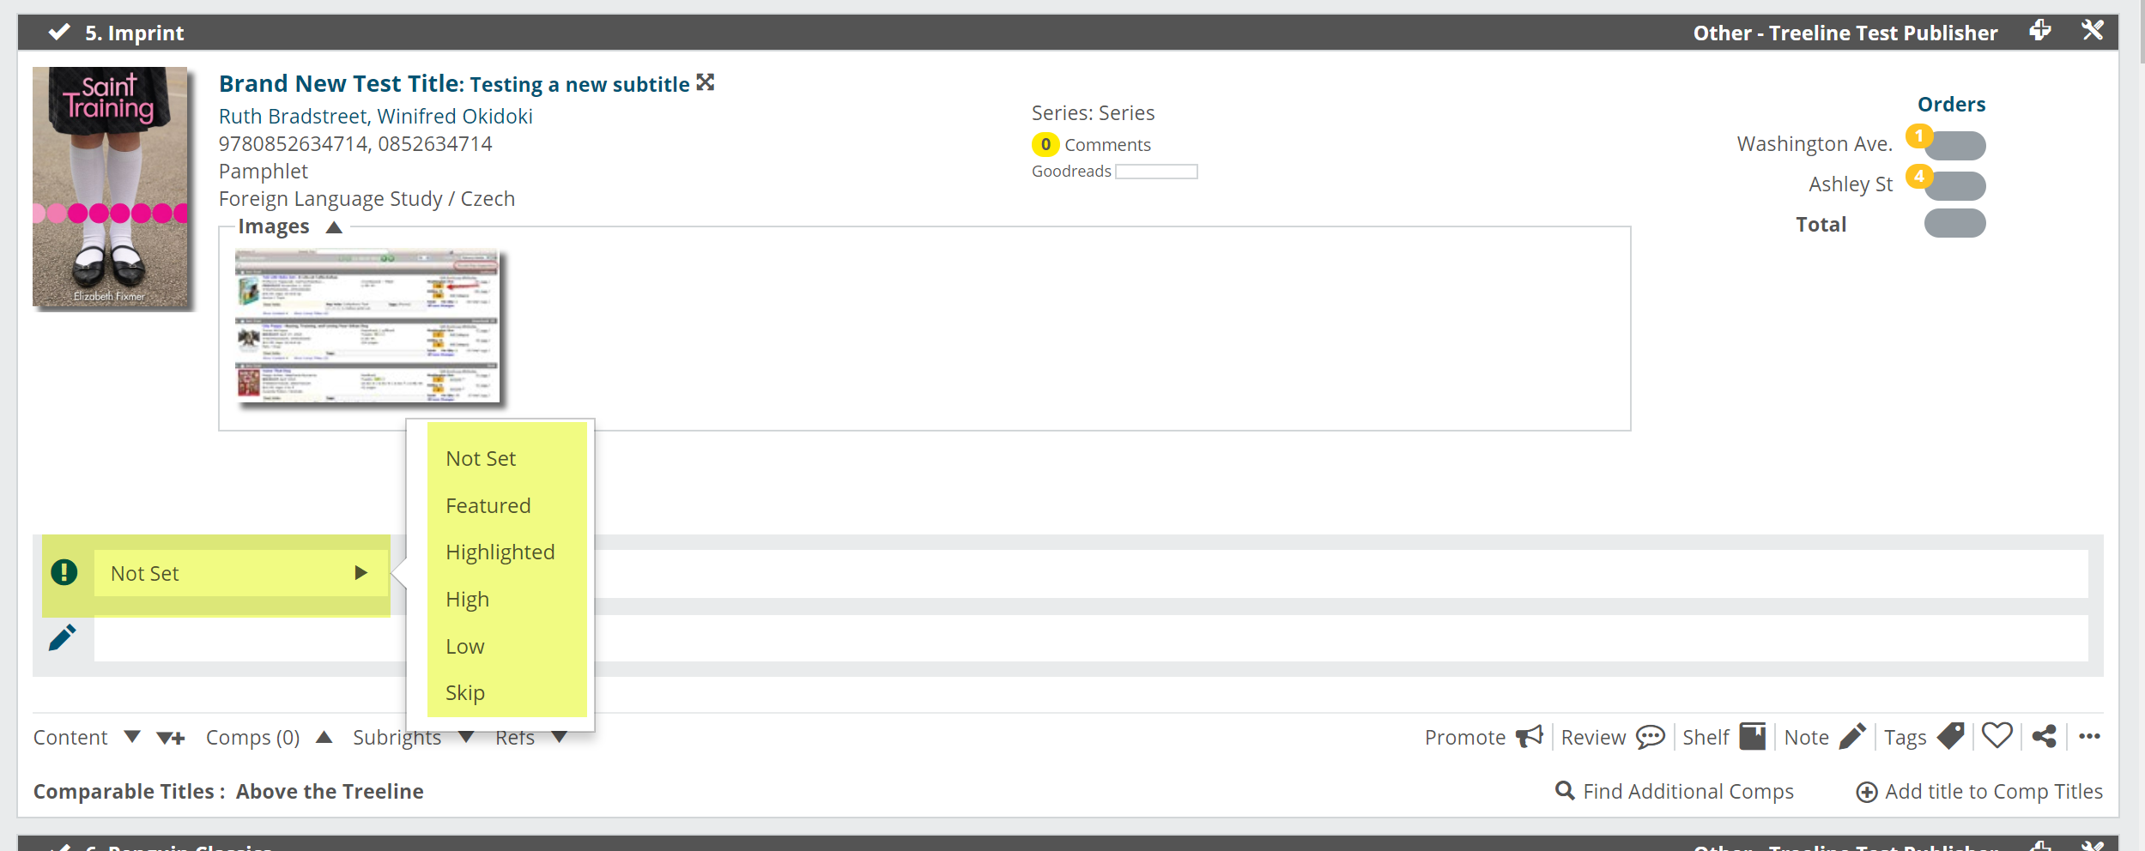Expand the Content dropdown arrow
Viewport: 2145px width, 851px height.
(132, 737)
